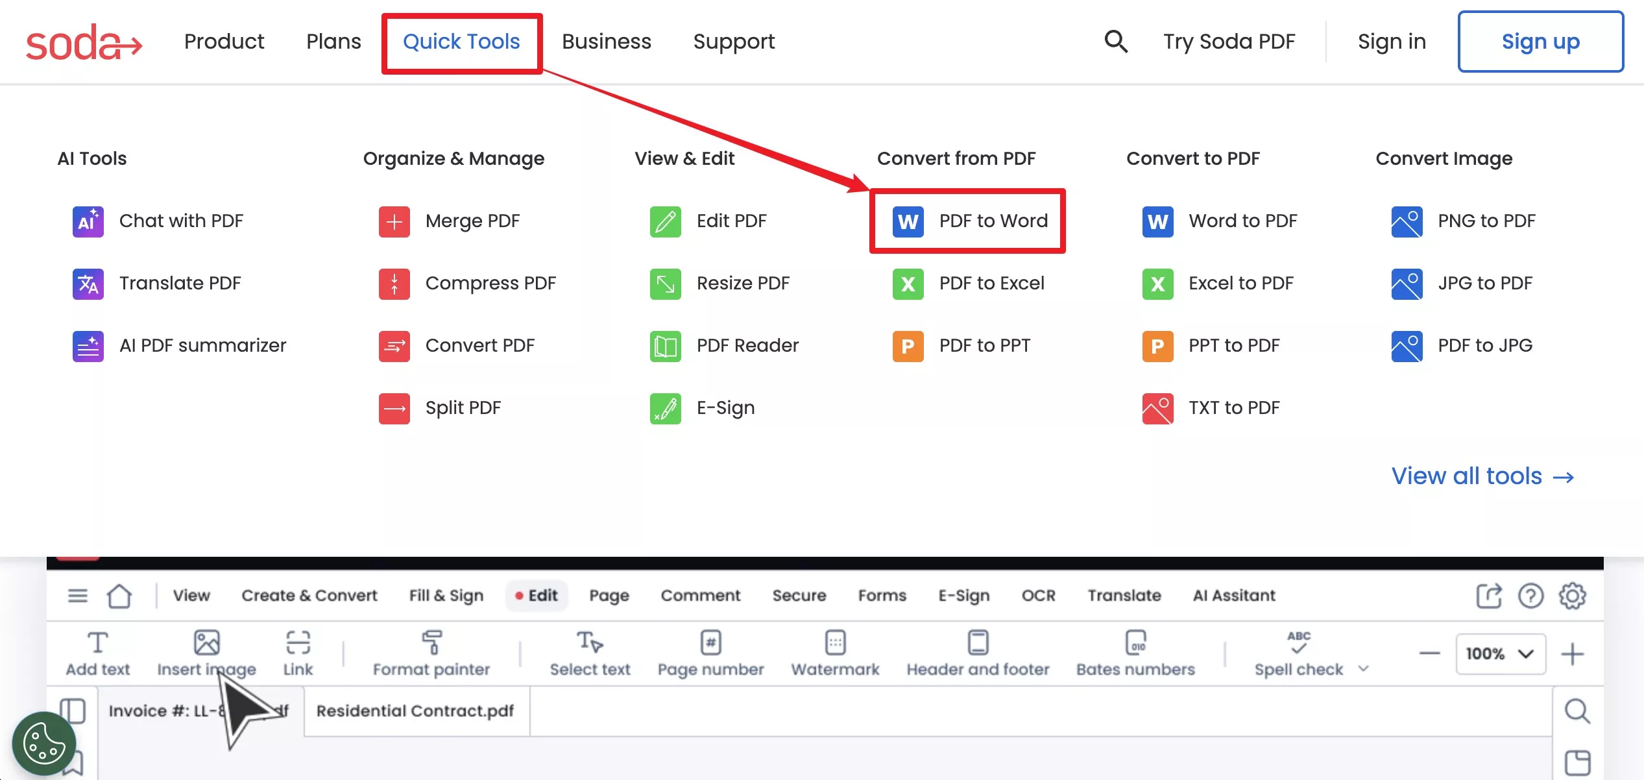Click the Convert PDF icon

click(x=394, y=346)
